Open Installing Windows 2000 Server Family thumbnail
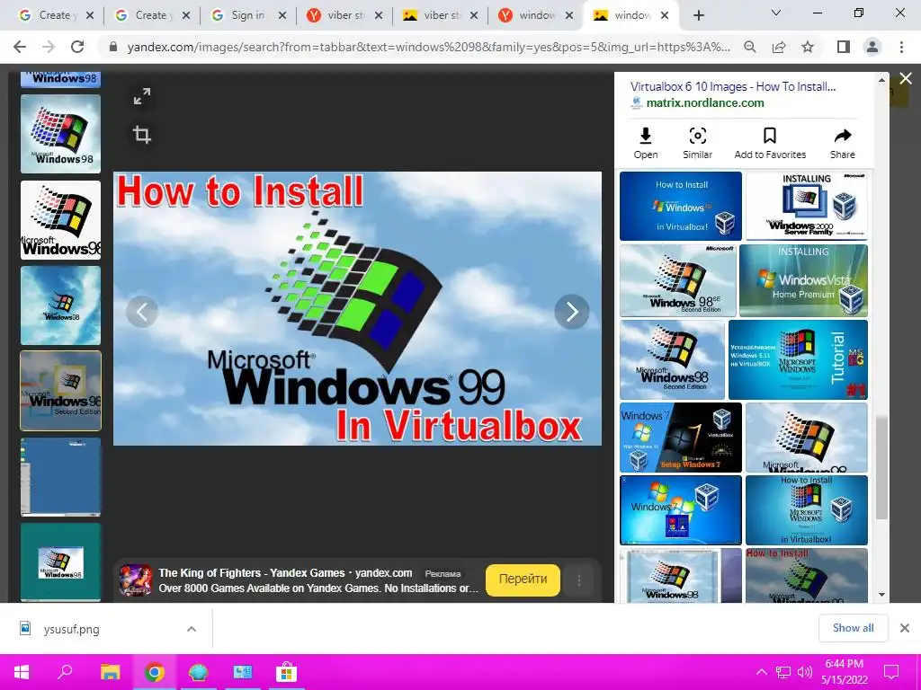The height and width of the screenshot is (690, 921). [x=807, y=206]
